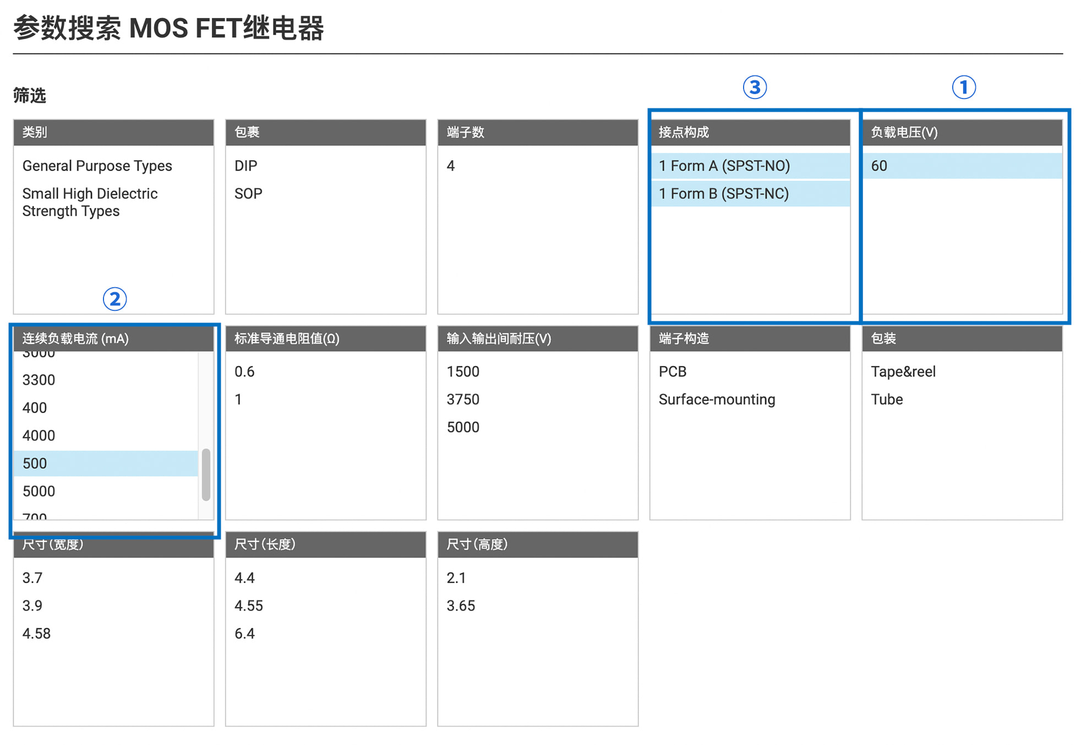The image size is (1081, 745).
Task: Select General Purpose Types category
Action: (x=97, y=166)
